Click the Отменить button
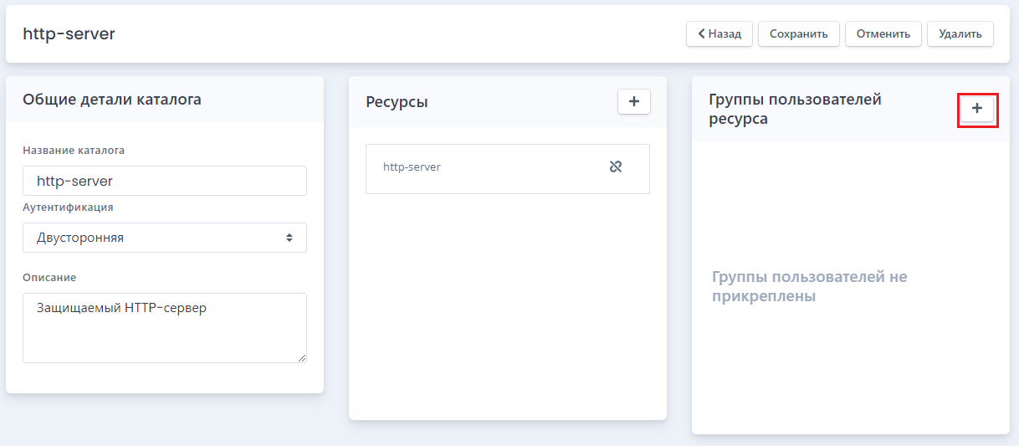This screenshot has height=446, width=1019. point(883,34)
